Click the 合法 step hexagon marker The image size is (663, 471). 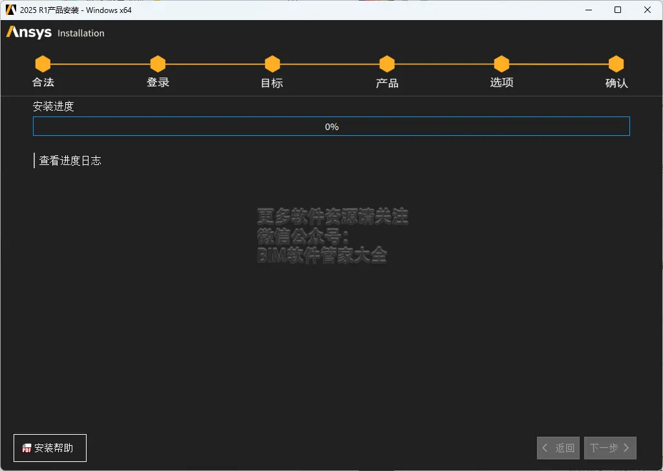43,64
